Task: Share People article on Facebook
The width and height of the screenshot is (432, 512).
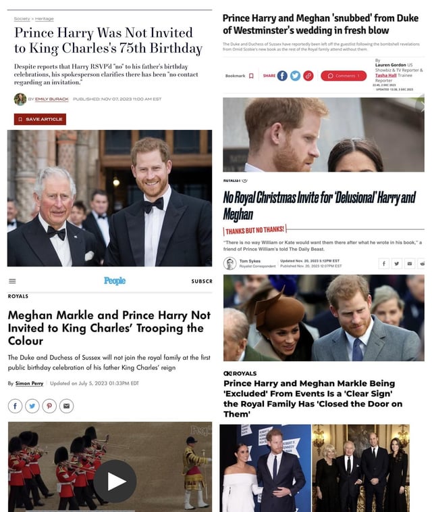Action: coord(15,406)
